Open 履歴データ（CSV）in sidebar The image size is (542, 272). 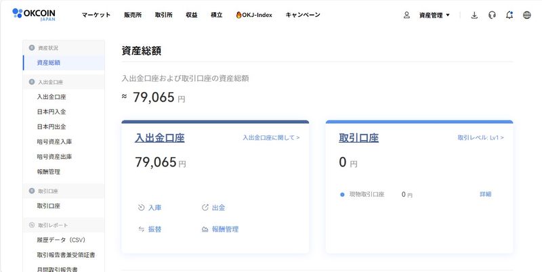(x=61, y=240)
